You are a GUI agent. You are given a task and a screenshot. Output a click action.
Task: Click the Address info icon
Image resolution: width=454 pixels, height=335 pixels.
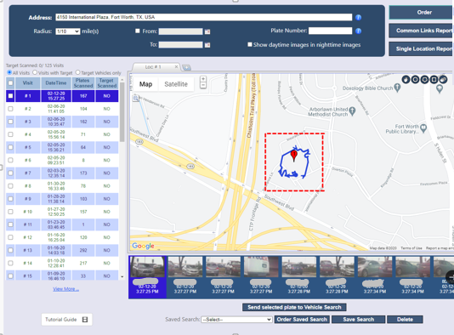358,17
